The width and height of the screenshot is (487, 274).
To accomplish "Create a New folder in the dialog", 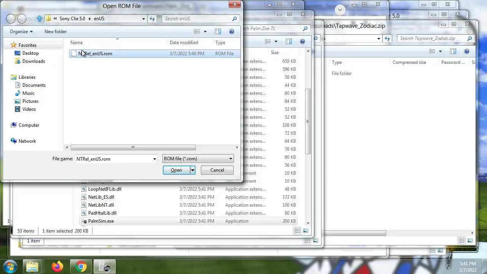I will click(x=56, y=32).
